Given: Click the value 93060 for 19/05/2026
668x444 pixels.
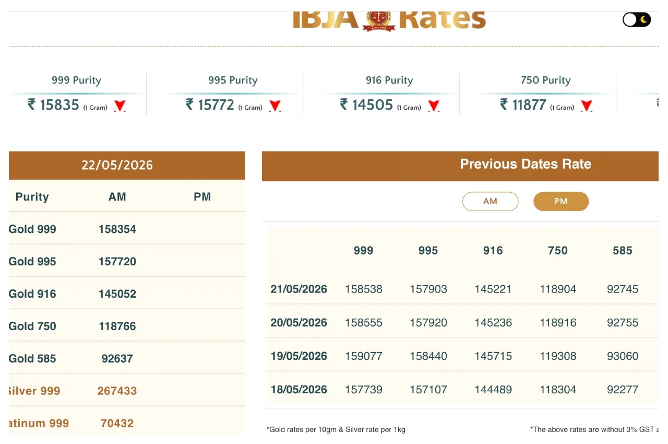Looking at the screenshot, I should coord(623,356).
